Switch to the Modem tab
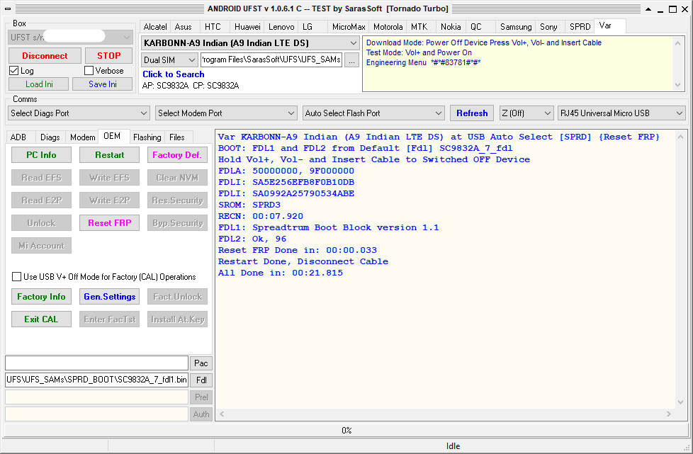 point(83,137)
